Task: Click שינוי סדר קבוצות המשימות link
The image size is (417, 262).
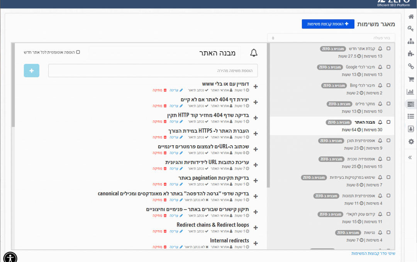Action: pos(373,254)
